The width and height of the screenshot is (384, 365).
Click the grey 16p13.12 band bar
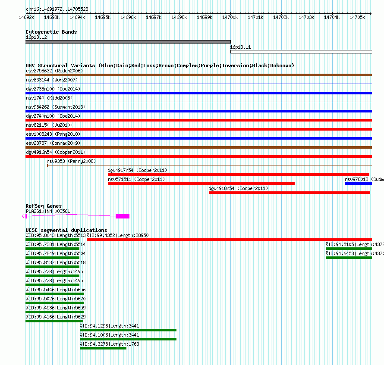tap(128, 42)
